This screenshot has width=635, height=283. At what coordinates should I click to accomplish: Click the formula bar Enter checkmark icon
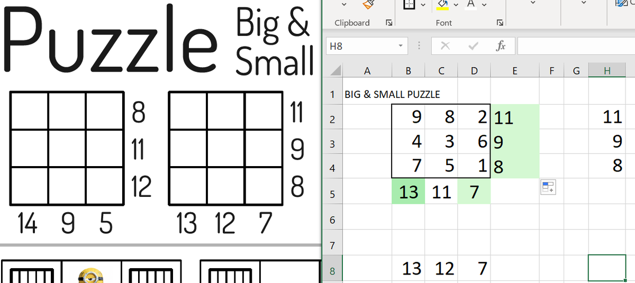coord(473,46)
